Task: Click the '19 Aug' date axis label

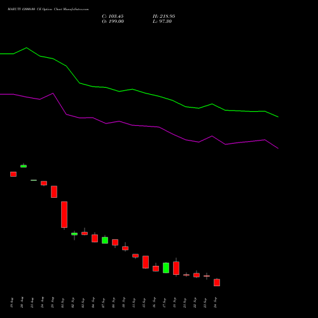Action: (12, 303)
